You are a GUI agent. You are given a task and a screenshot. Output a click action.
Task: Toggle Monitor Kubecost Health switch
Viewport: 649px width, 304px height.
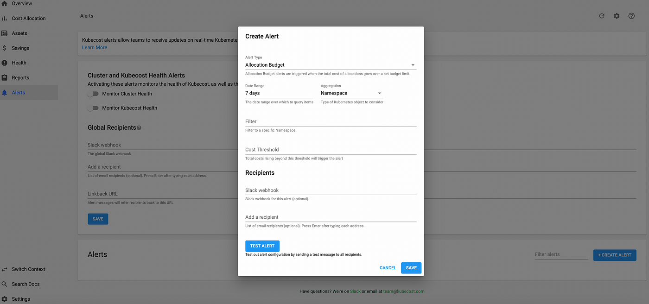tap(94, 108)
